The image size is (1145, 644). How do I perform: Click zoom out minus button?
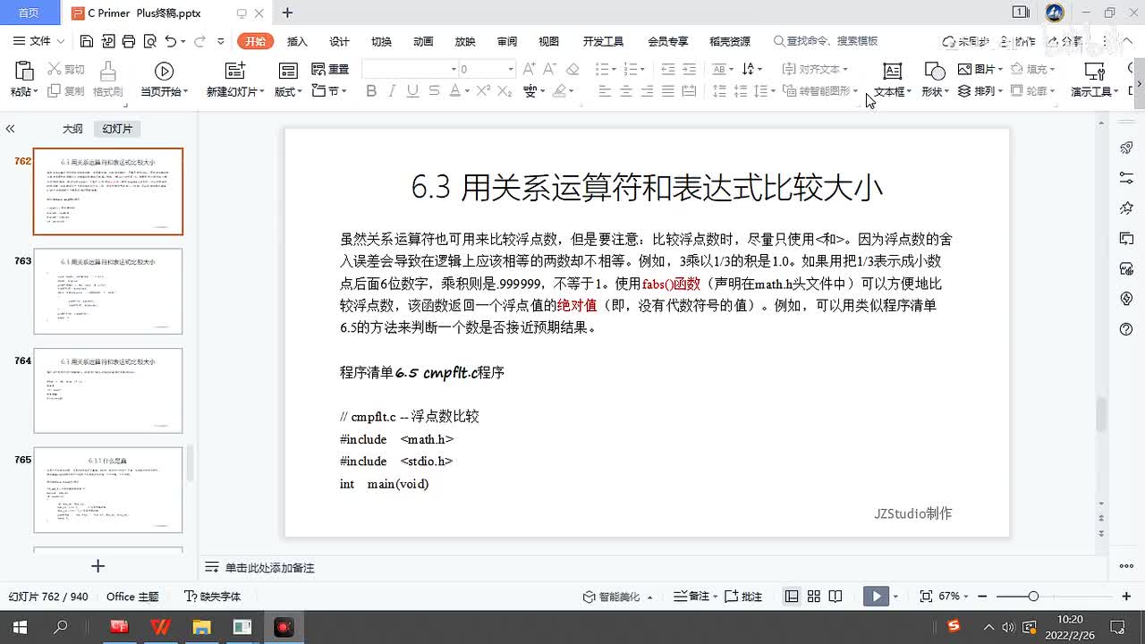coord(983,596)
